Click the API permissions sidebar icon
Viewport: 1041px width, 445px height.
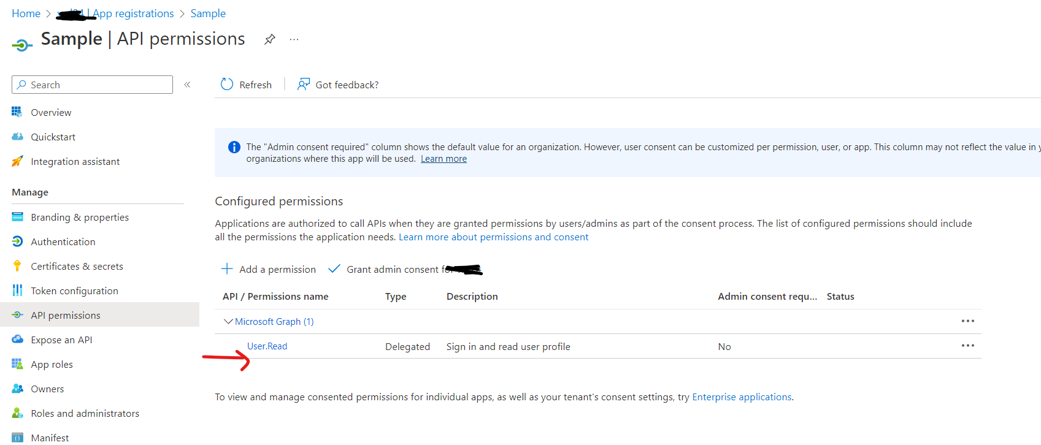pyautogui.click(x=17, y=315)
